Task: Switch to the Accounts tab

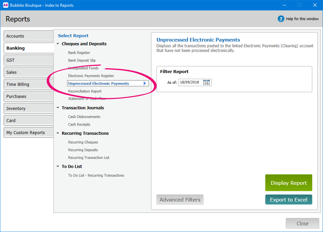Action: 29,36
